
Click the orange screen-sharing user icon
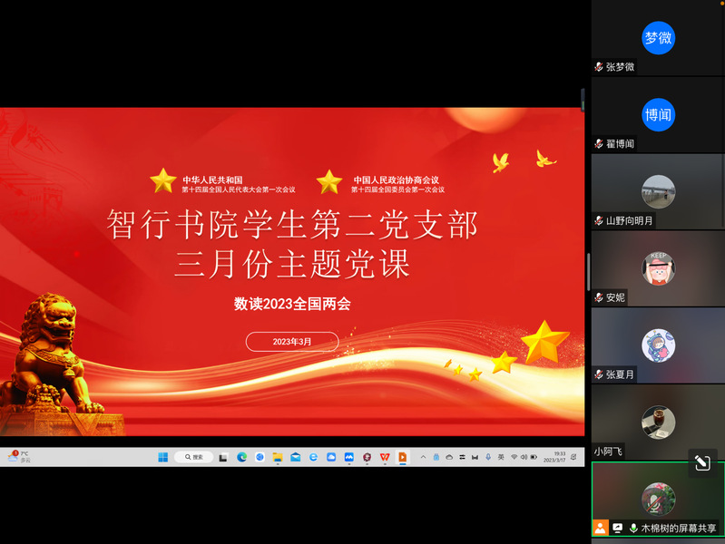[600, 527]
